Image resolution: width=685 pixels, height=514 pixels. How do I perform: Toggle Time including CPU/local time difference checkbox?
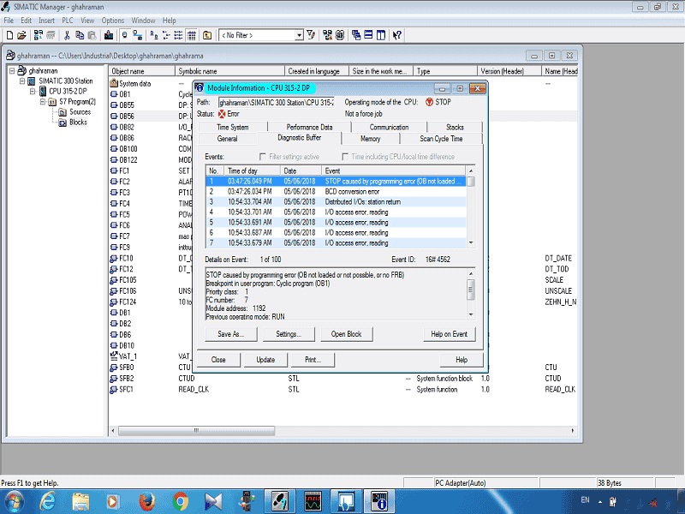tap(345, 157)
